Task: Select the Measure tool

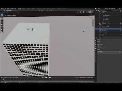Action: 2,32
